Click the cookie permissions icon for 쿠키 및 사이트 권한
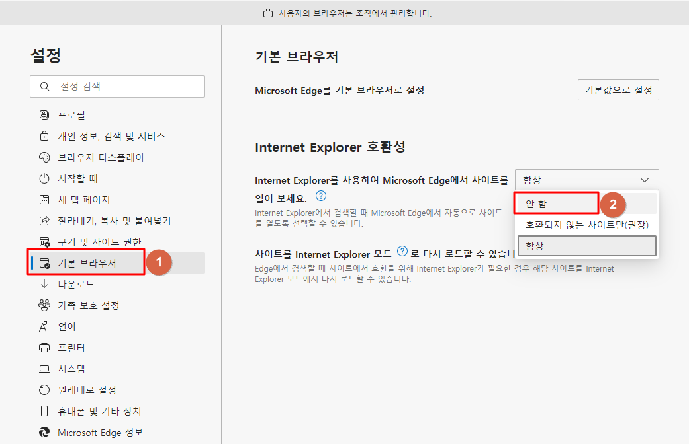This screenshot has width=689, height=444. click(44, 242)
